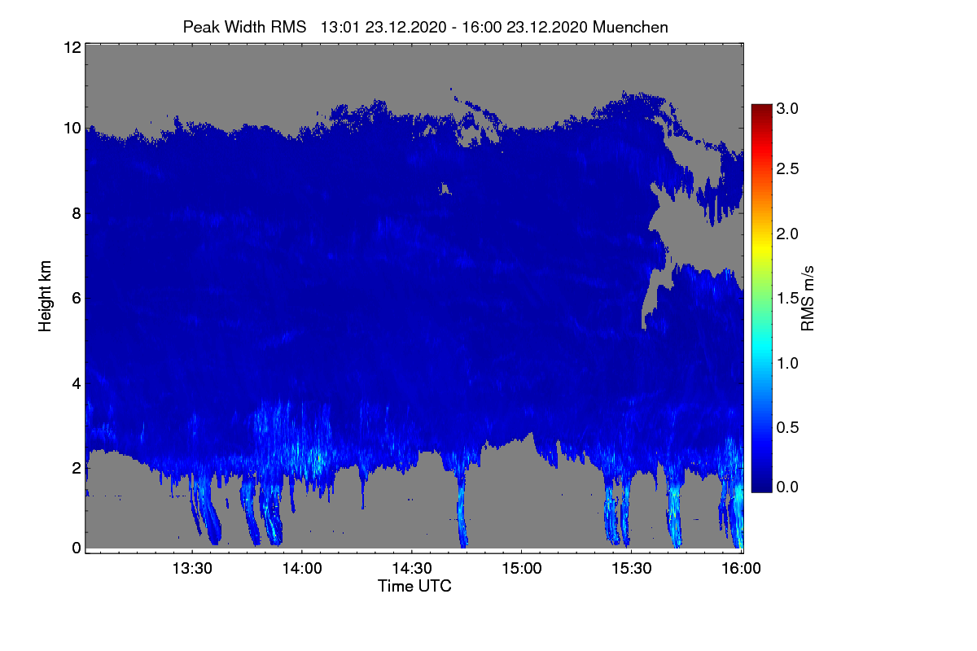The width and height of the screenshot is (977, 651).
Task: Click the RMS color scale bar
Action: [761, 298]
